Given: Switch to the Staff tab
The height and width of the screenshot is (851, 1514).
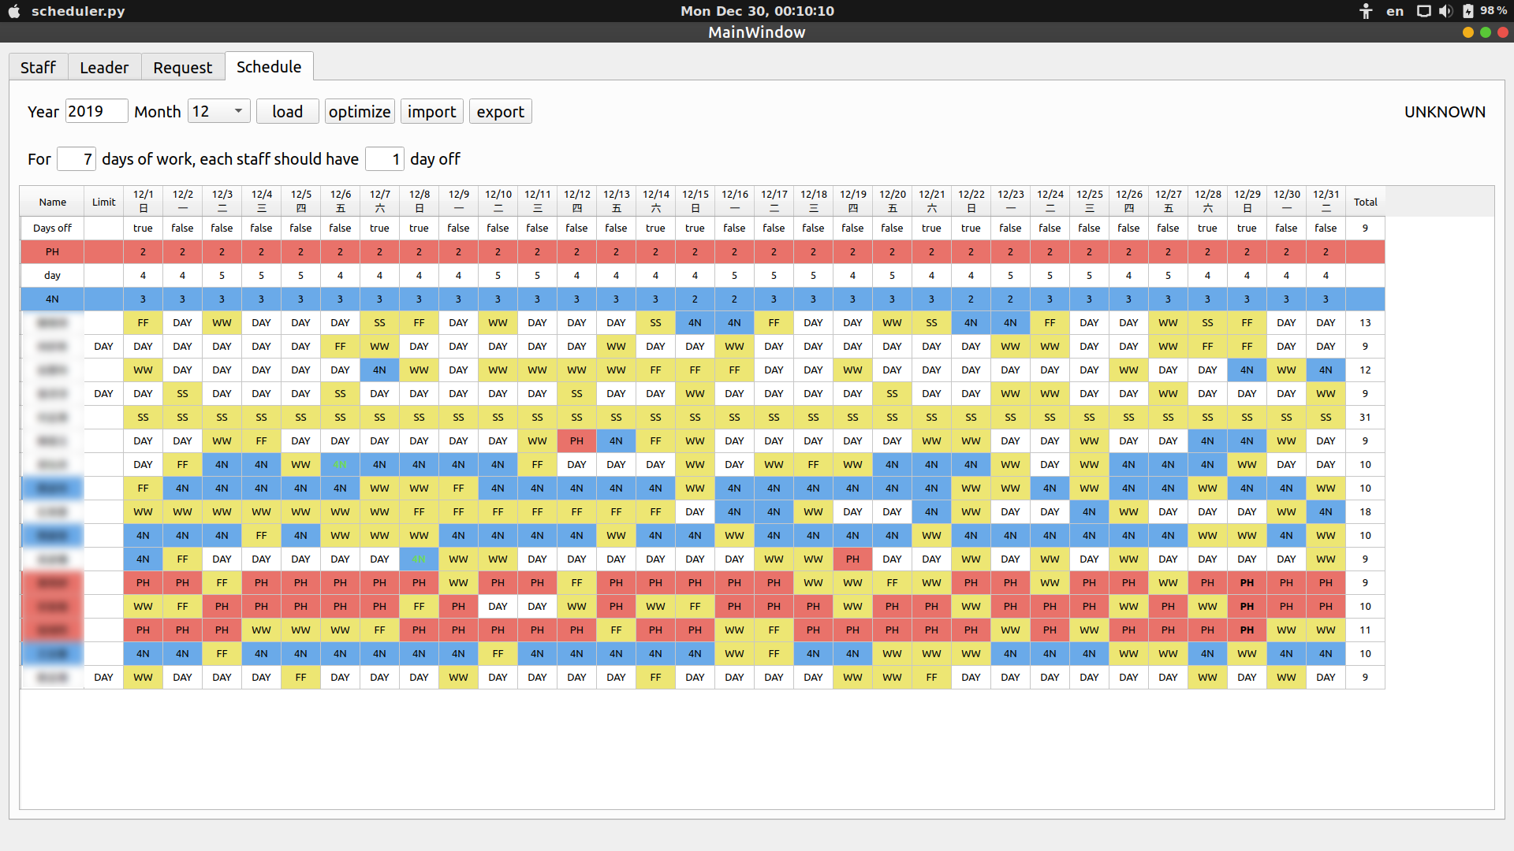Looking at the screenshot, I should (38, 68).
